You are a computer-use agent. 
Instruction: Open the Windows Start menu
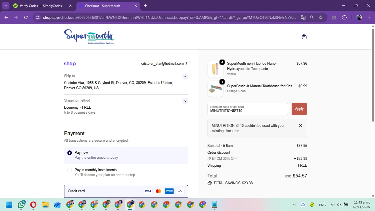pyautogui.click(x=9, y=205)
